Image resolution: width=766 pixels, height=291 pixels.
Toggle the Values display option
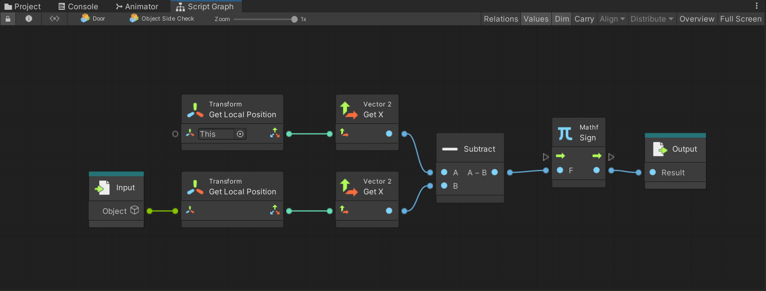click(536, 19)
